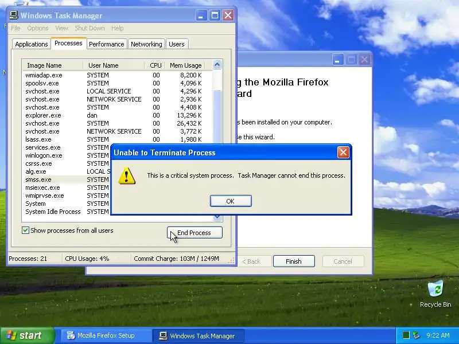Open the Recycle Bin icon on desktop

pos(435,294)
